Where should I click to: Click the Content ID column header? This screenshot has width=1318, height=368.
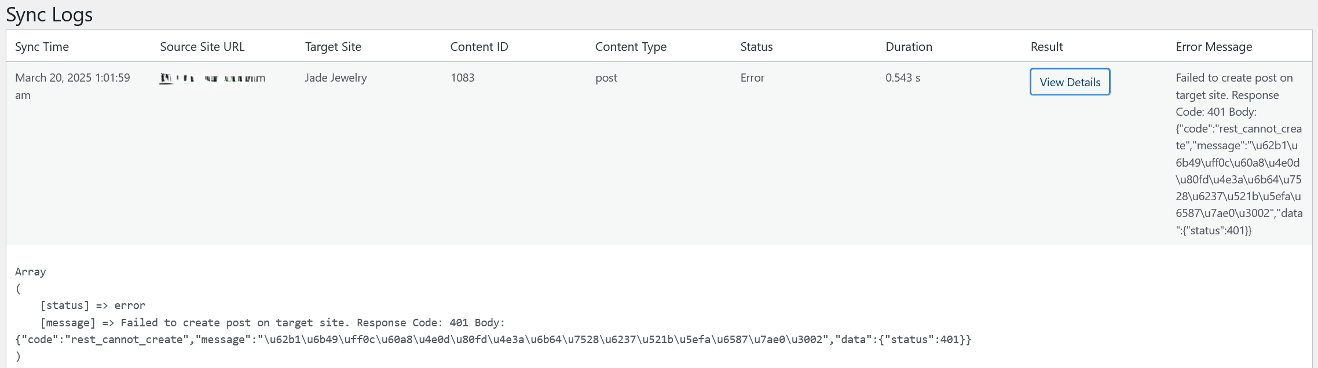[x=479, y=47]
